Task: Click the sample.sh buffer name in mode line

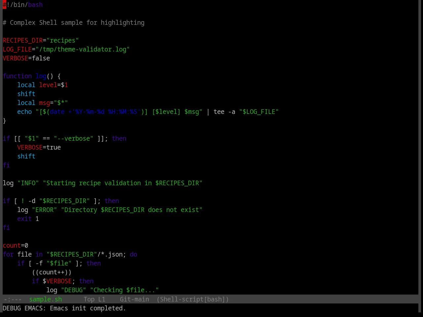Action: (46, 299)
